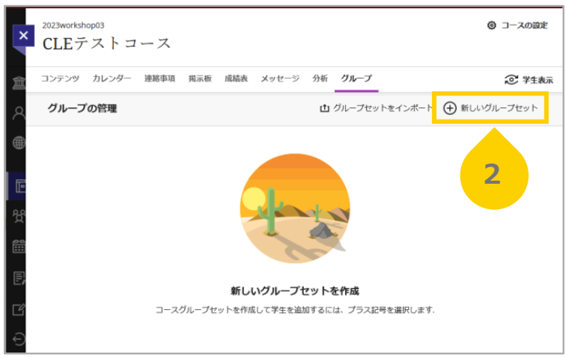566x357 pixels.
Task: Go to the 連絡事項 tab
Action: coord(159,78)
